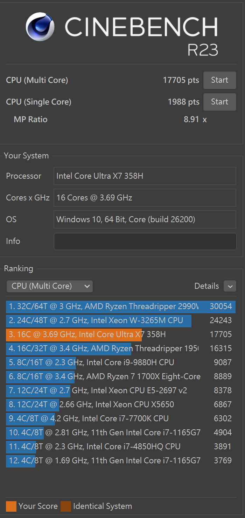Viewport: 245px width, 518px height.
Task: Start the CPU Single Core benchmark
Action: pyautogui.click(x=219, y=102)
